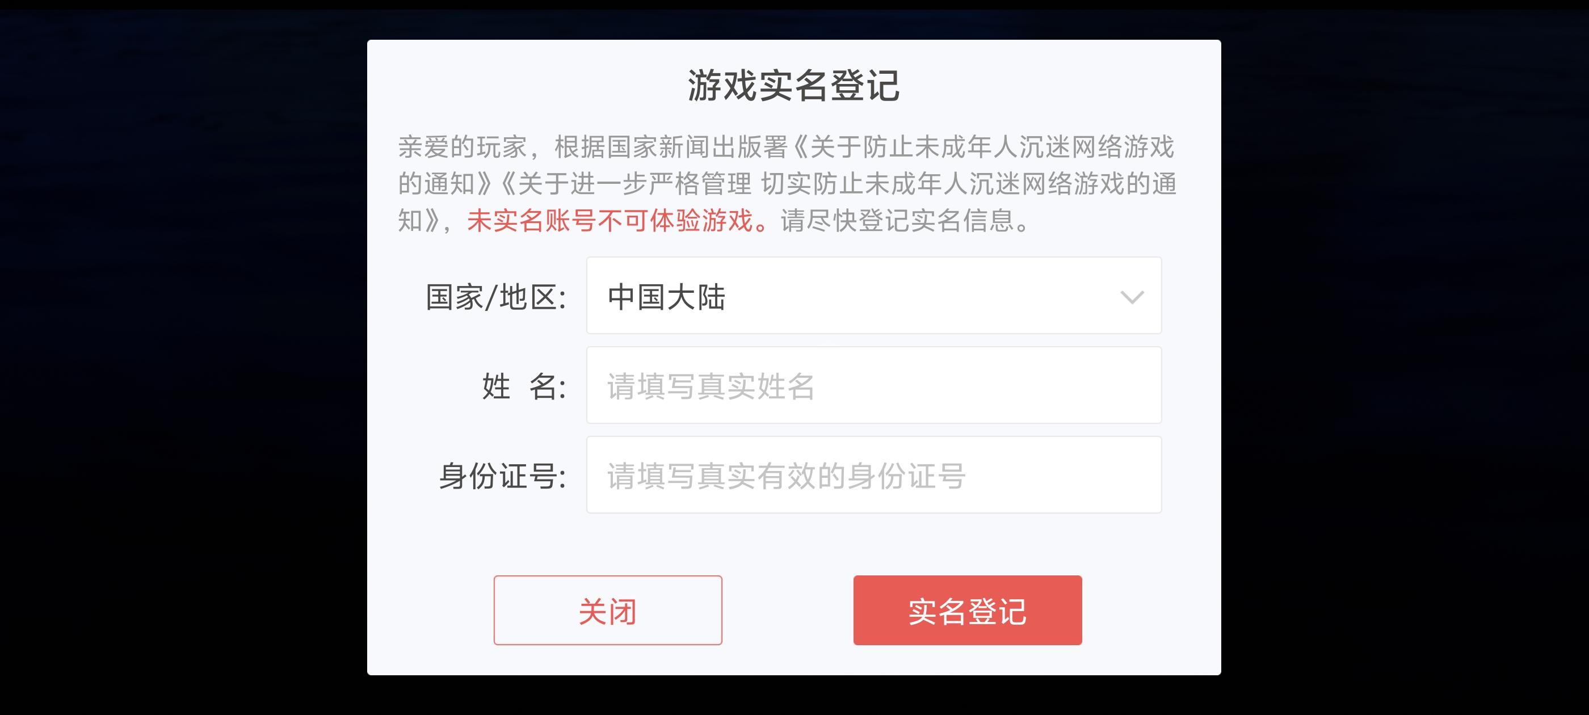Click the greeting text 亲爱的玩家
Image resolution: width=1589 pixels, height=715 pixels.
coord(463,147)
